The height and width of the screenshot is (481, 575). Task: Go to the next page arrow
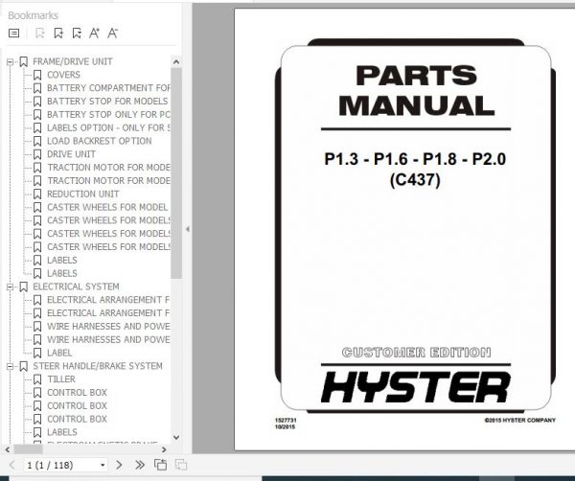coord(119,466)
